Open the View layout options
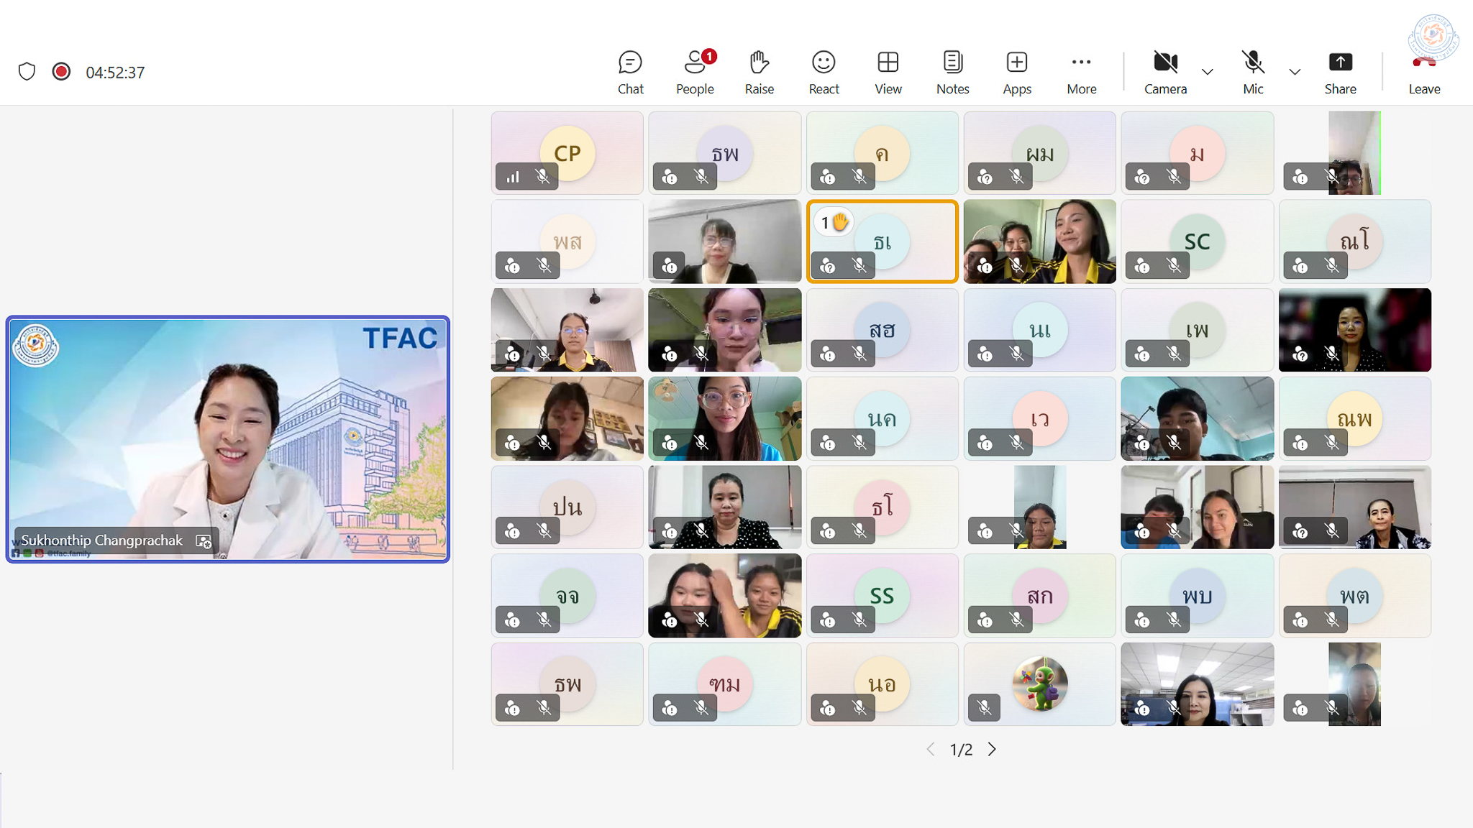The image size is (1473, 828). [x=888, y=73]
